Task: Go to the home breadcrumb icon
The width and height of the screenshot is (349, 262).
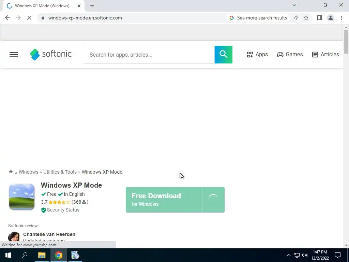Action: 11,172
